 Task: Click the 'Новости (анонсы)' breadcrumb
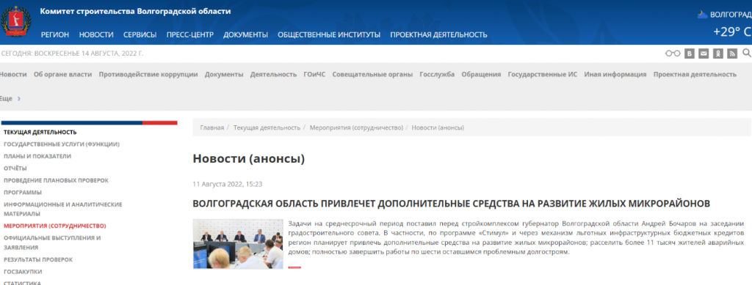tap(438, 127)
